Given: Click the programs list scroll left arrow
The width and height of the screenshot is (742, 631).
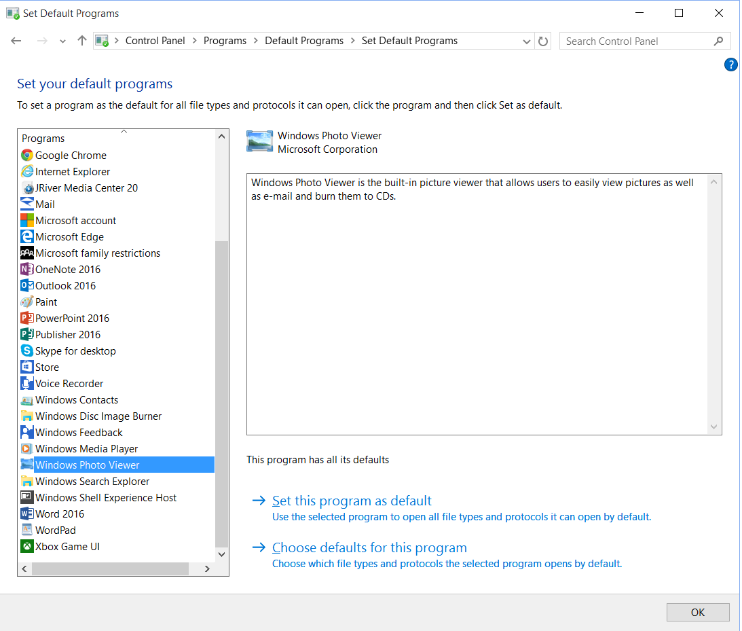Looking at the screenshot, I should (24, 569).
